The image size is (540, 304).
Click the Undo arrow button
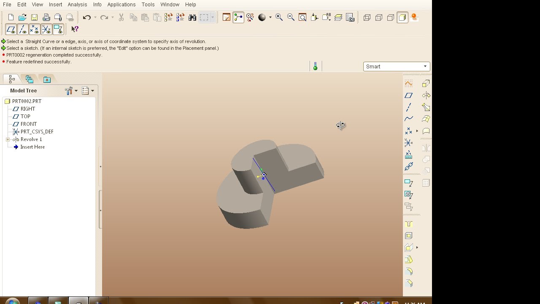click(x=87, y=17)
